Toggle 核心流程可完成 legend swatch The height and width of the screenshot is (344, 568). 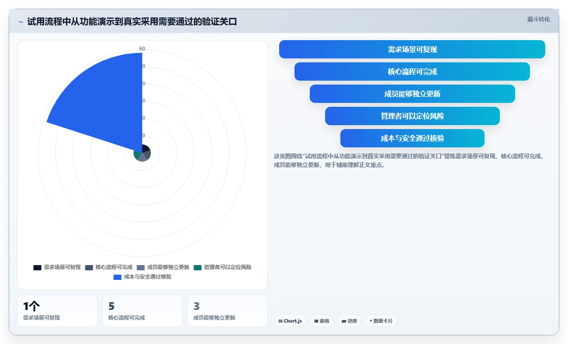tap(89, 267)
